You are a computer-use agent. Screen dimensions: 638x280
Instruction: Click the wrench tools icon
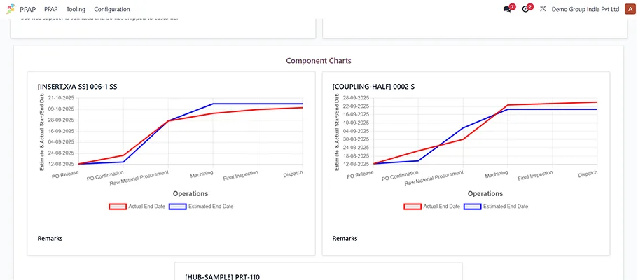pos(543,9)
